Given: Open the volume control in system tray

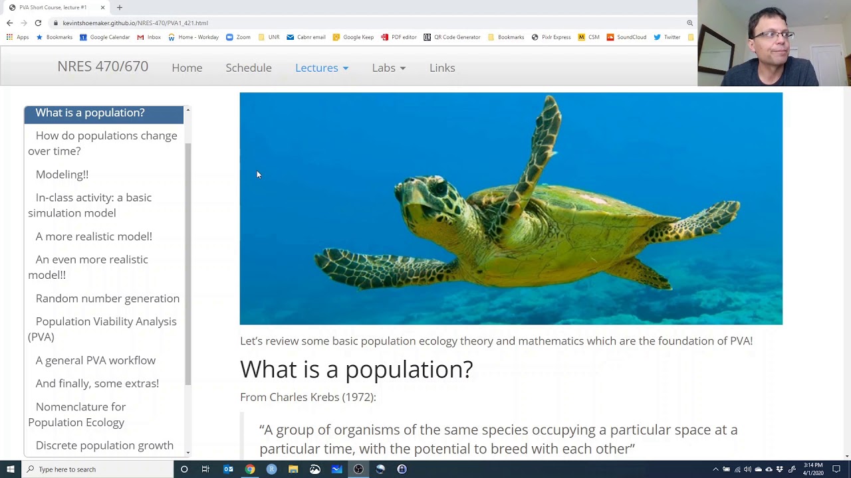Looking at the screenshot, I should pyautogui.click(x=747, y=469).
